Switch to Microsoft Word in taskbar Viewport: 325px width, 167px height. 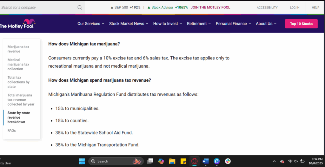[x=206, y=161]
